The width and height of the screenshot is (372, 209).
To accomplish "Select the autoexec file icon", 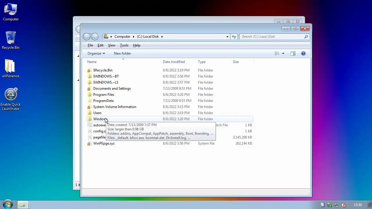I will 90,125.
